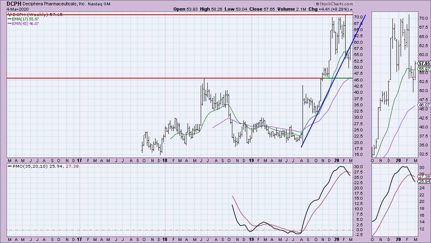Click the DCPH ticker symbol in the title
Viewport: 431px width, 243px height.
(x=14, y=4)
